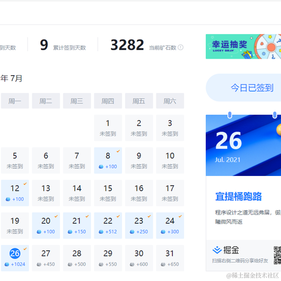Click the 7月 month title
This screenshot has height=281, width=281.
pos(16,78)
